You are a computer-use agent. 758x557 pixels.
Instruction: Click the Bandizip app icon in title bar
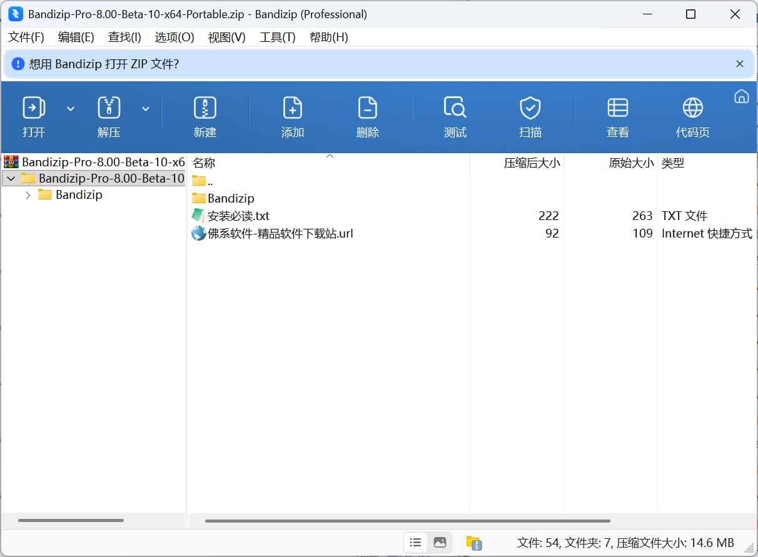click(x=16, y=14)
